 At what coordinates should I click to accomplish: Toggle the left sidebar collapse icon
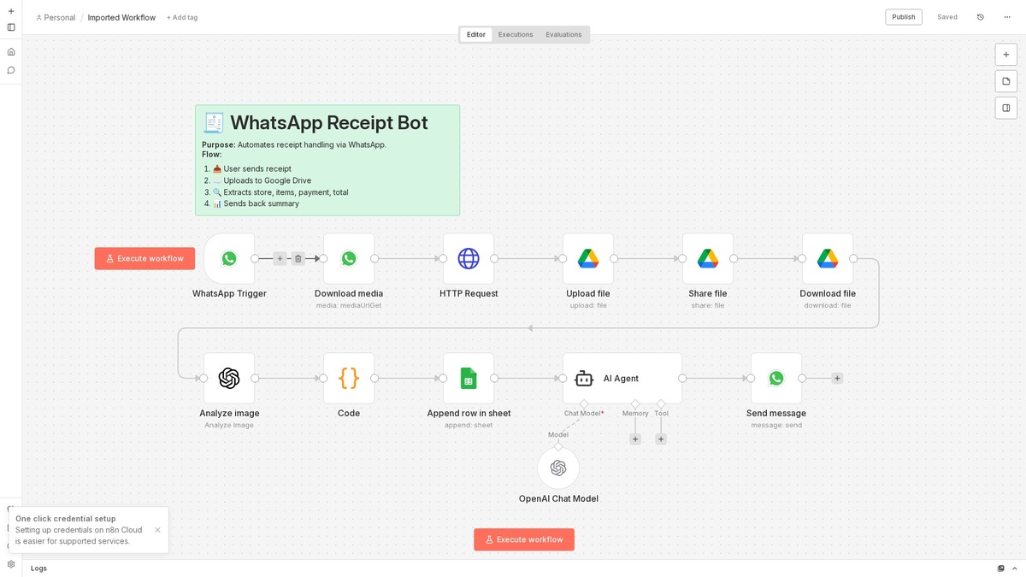pyautogui.click(x=11, y=27)
